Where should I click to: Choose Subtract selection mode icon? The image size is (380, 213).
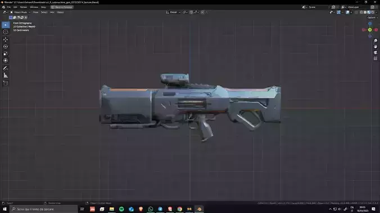pos(18,17)
